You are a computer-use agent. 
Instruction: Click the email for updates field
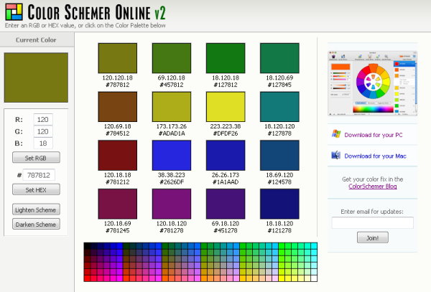point(372,223)
